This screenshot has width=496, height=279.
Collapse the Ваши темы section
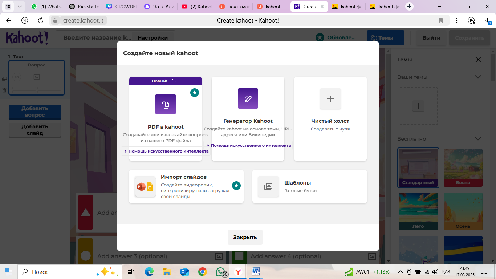coord(478,77)
